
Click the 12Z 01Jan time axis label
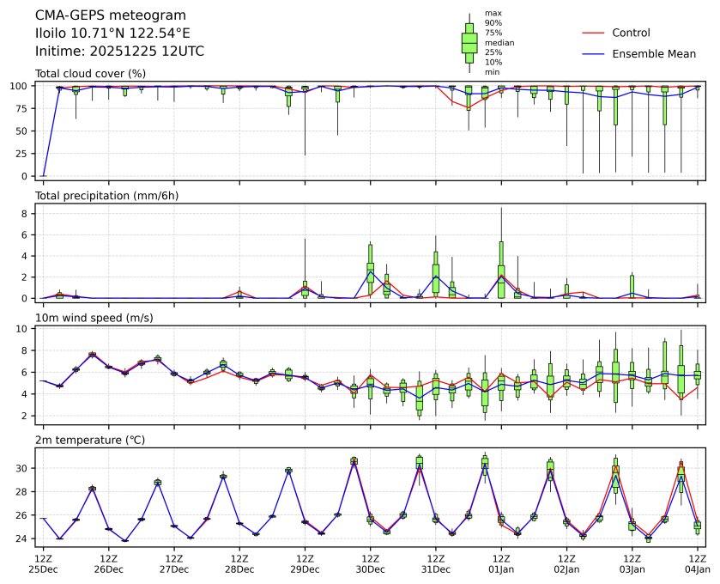pyautogui.click(x=500, y=563)
